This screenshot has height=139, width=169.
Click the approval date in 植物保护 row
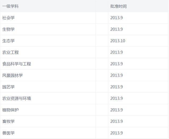(x=116, y=110)
